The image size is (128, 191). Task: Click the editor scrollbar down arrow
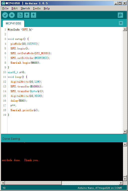pos(125,131)
